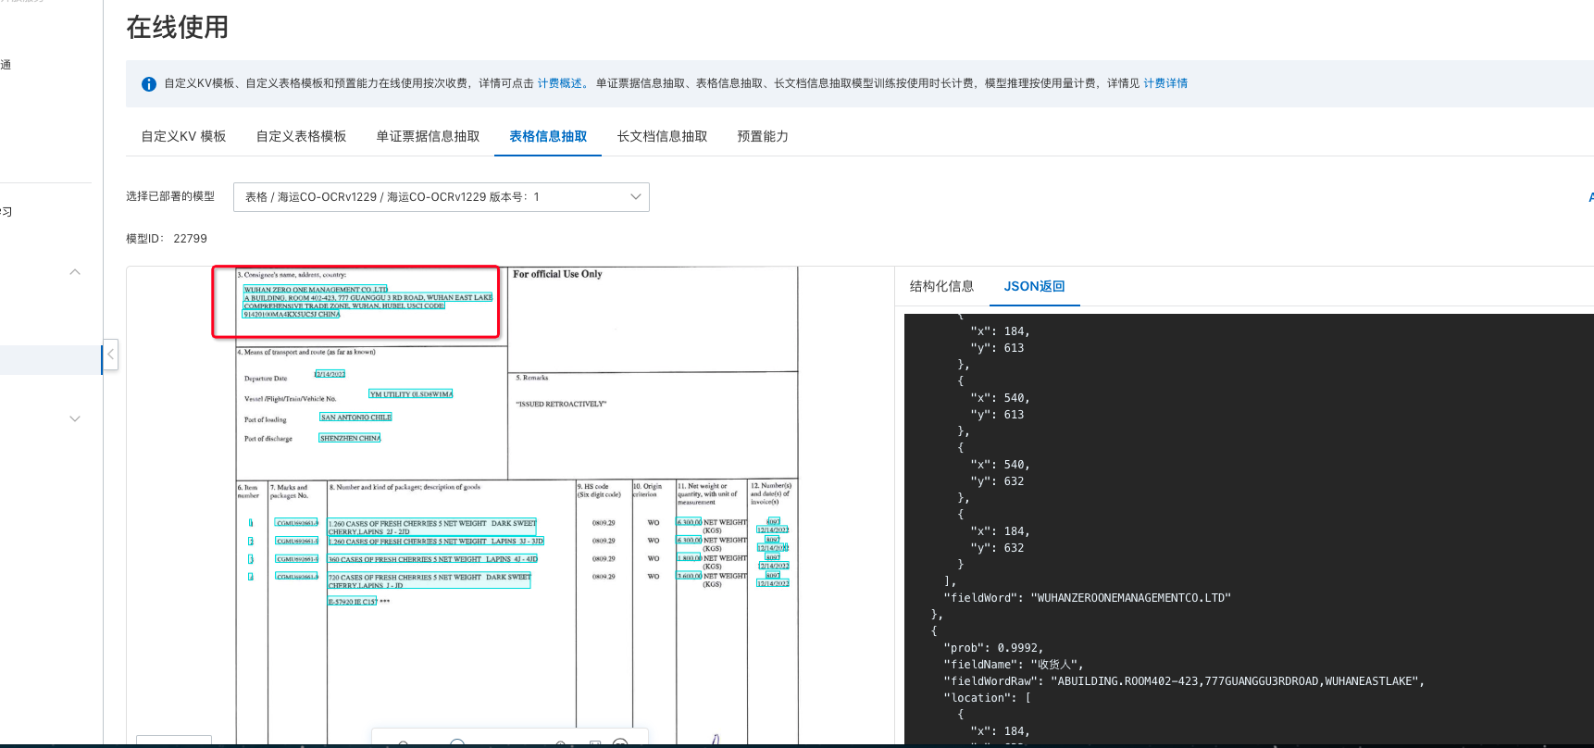Viewport: 1594px width, 748px height.
Task: Click the blue info icon in notice banner
Action: point(148,84)
